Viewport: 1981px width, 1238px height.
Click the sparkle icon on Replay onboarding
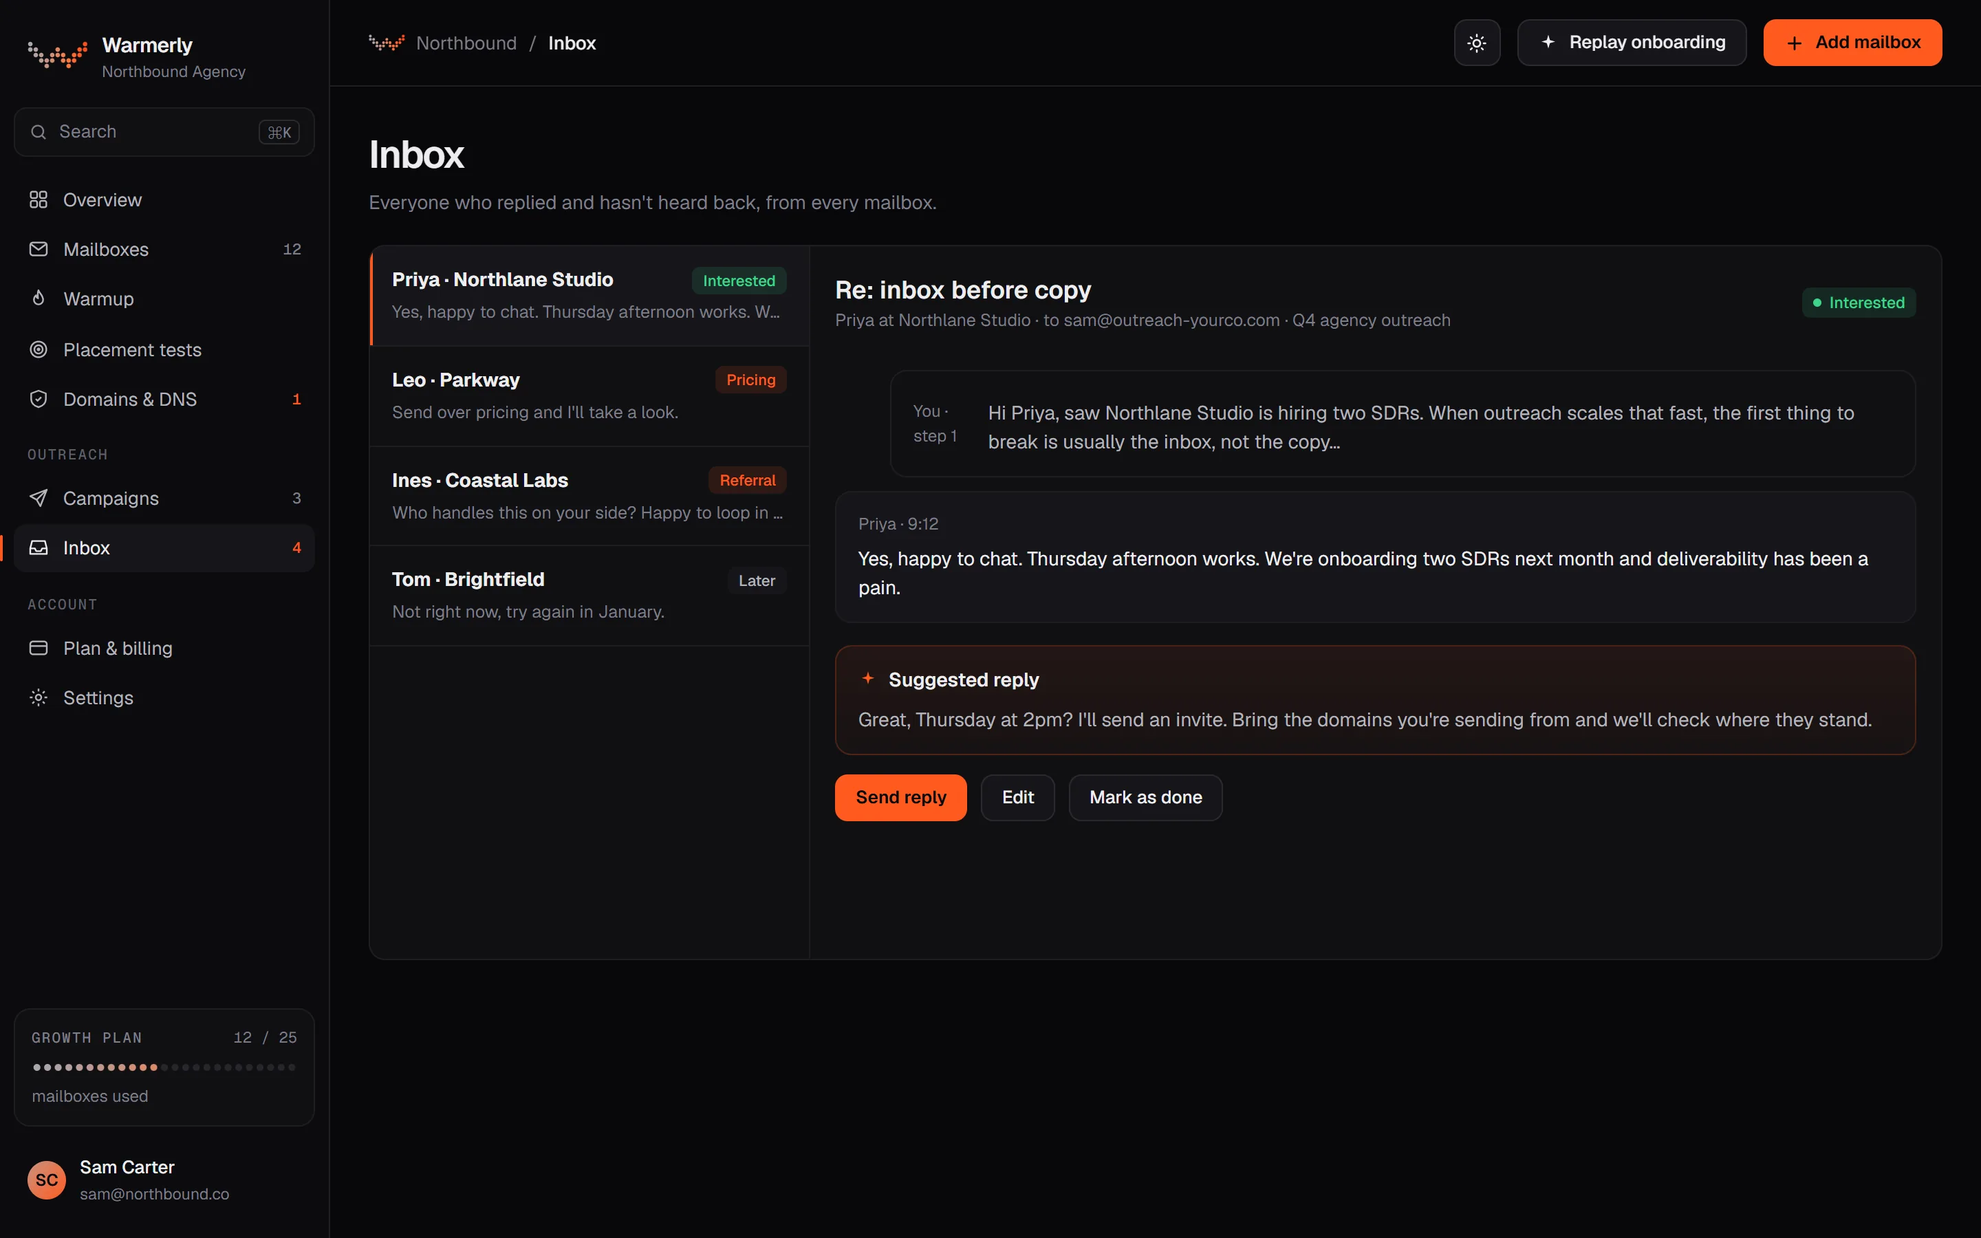click(1548, 42)
